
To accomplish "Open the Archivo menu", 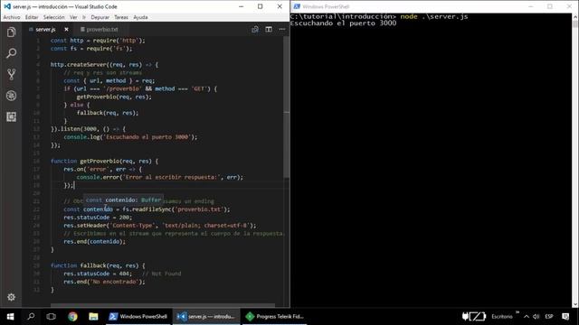I will point(12,17).
